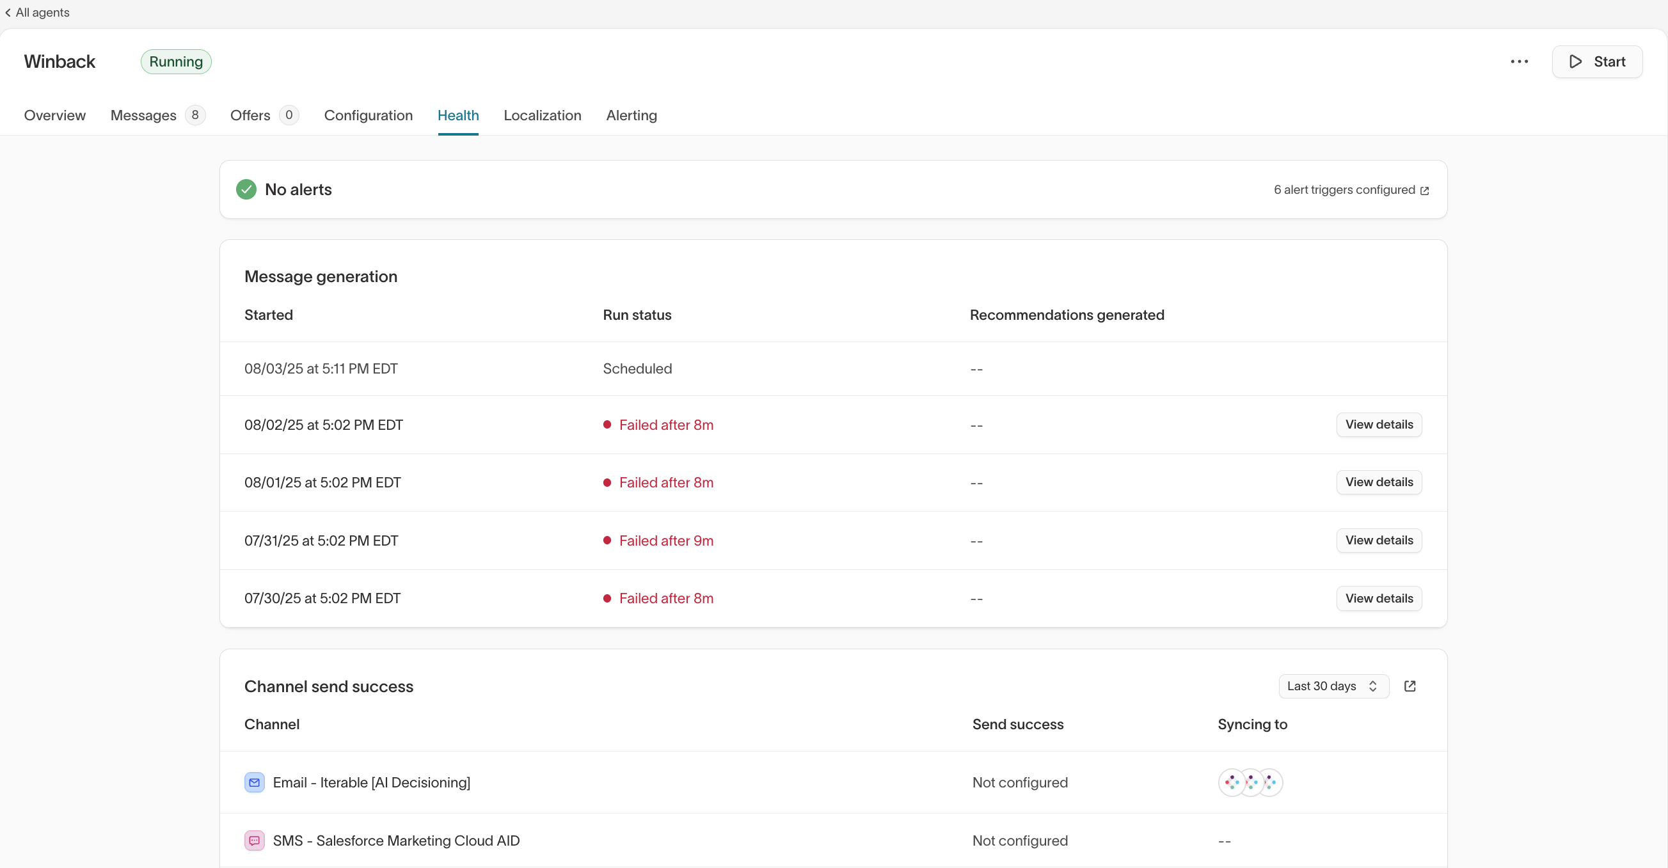The height and width of the screenshot is (868, 1668).
Task: Click 'Not configured' in the Email row
Action: click(1019, 782)
